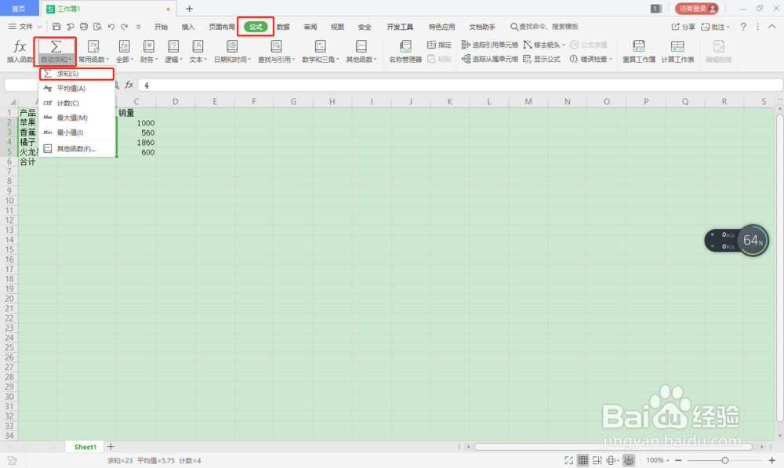This screenshot has width=784, height=468.
Task: Switch to normal grid view in status bar
Action: point(583,460)
